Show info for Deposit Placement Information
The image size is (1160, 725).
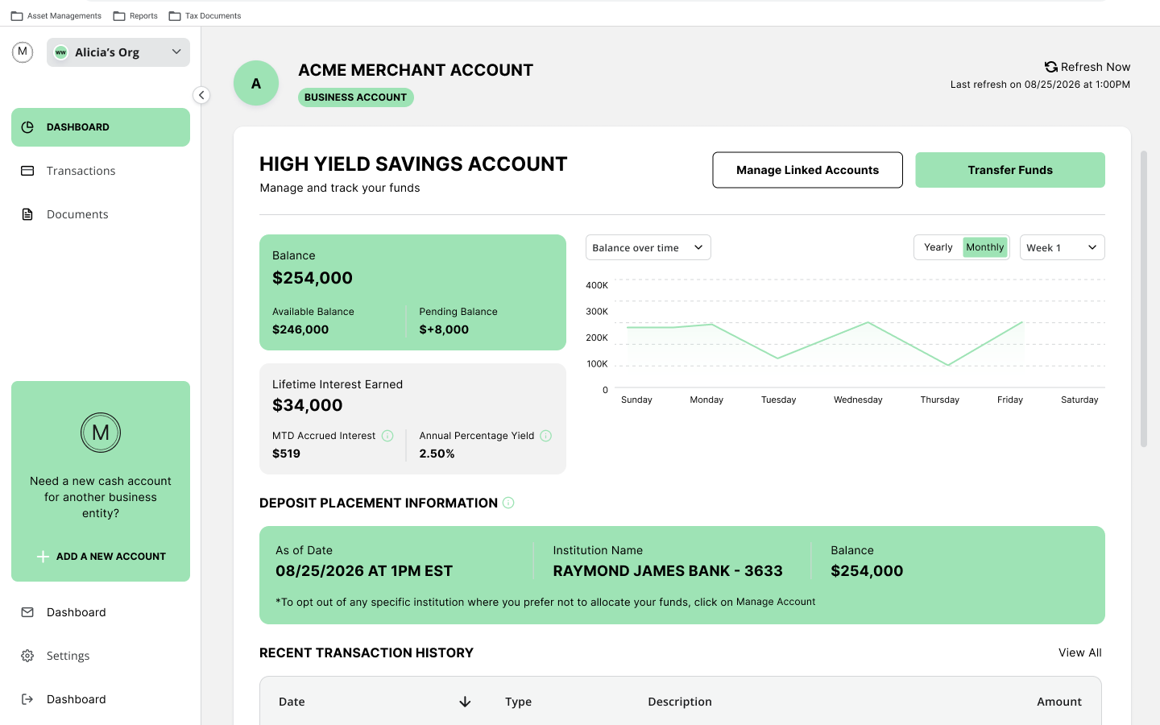tap(508, 503)
